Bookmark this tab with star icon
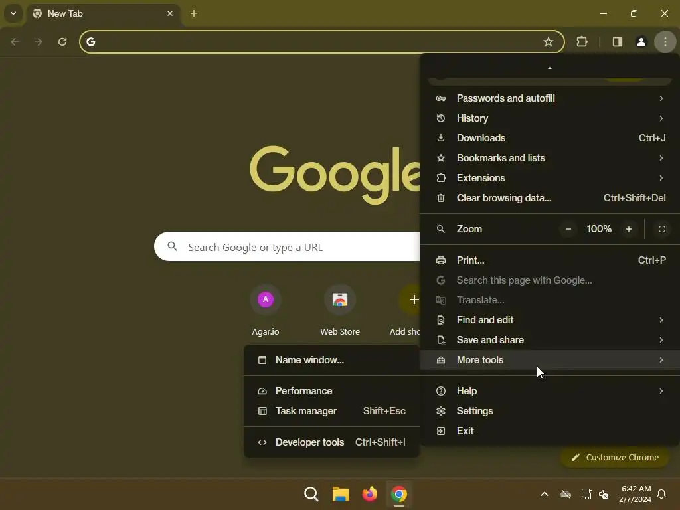 point(548,42)
